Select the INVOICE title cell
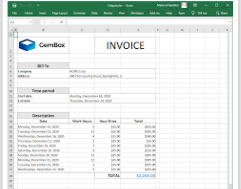Viewport: 241px width, 189px height. (x=125, y=45)
